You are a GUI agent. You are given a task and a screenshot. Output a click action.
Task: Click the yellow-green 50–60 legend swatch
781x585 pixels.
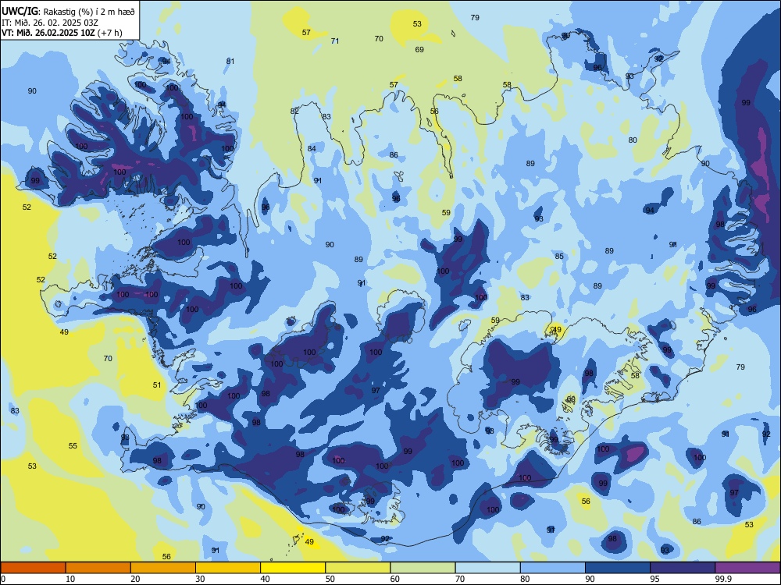click(x=358, y=568)
